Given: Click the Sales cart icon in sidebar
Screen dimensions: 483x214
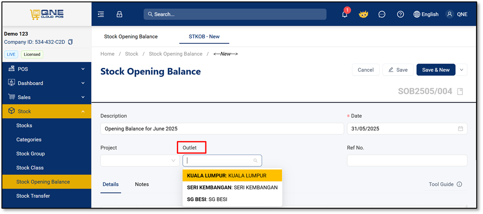Looking at the screenshot, I should click(12, 97).
